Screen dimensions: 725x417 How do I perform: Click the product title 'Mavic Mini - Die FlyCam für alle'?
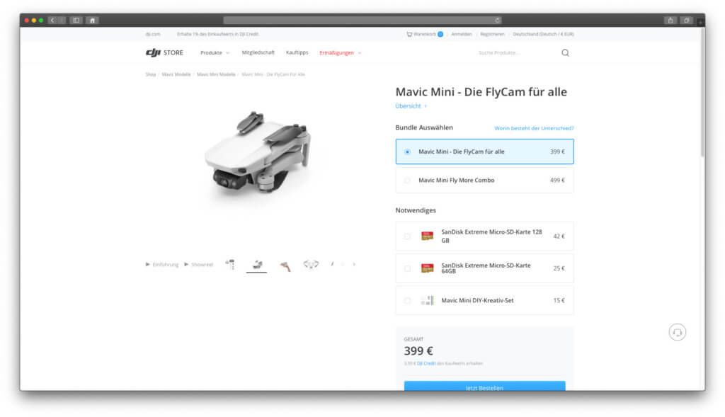[x=481, y=91]
